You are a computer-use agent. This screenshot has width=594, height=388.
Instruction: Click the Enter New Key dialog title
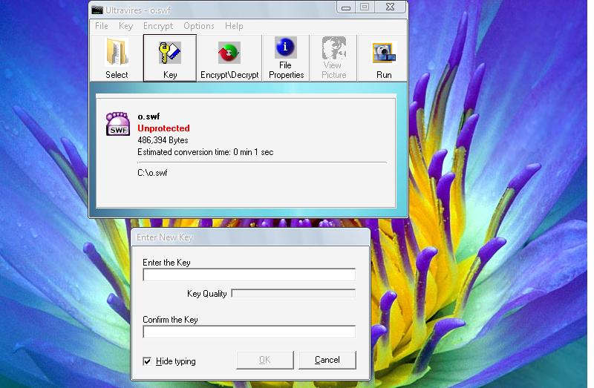coord(164,237)
